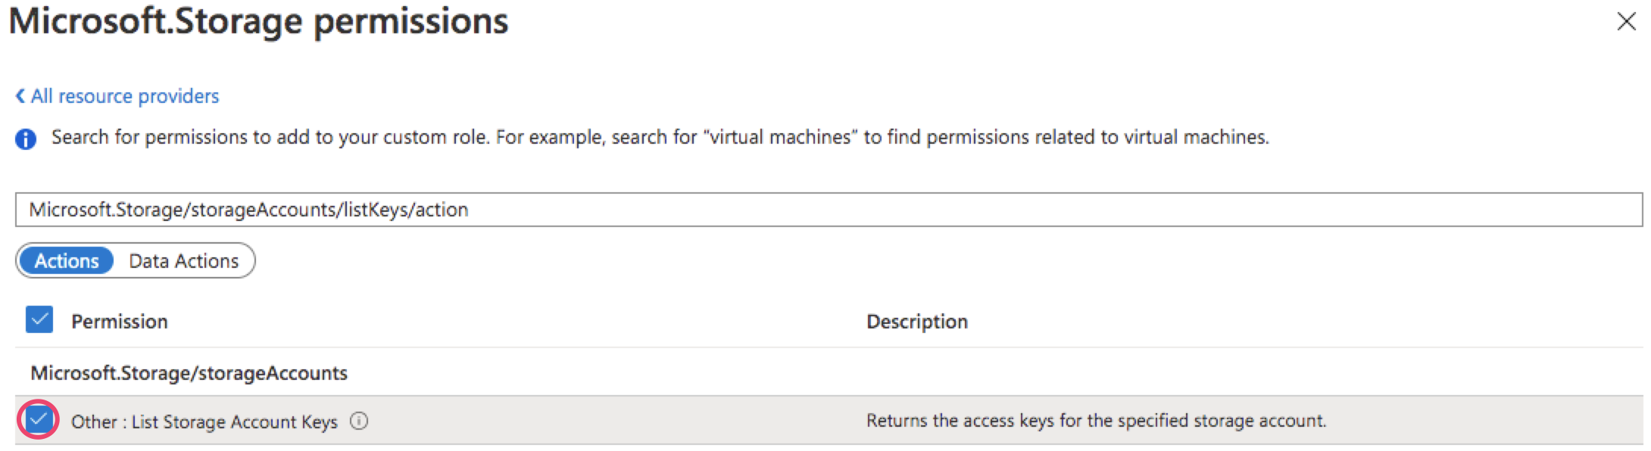Click the 'permissions' word in the panel title
The image size is (1651, 451).
(x=410, y=21)
